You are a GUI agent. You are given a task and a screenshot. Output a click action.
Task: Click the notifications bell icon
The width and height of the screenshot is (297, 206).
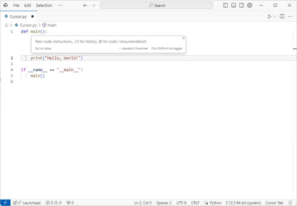290,203
